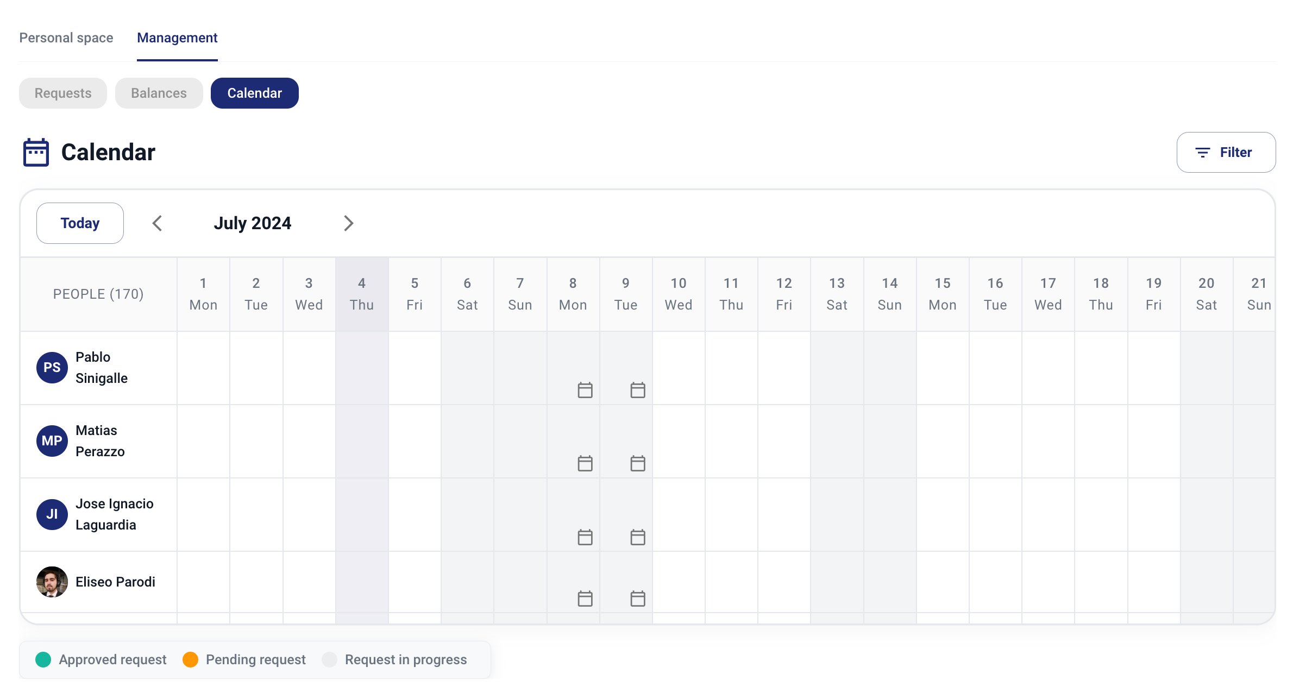Click Jose Ignacio Laguardia's July 8 calendar icon
This screenshot has height=693, width=1293.
click(x=585, y=537)
